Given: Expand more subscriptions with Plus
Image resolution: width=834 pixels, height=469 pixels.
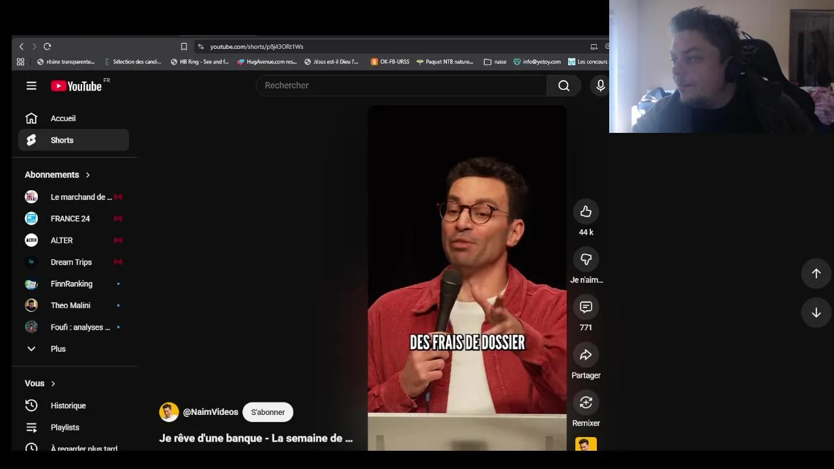Looking at the screenshot, I should pos(74,349).
